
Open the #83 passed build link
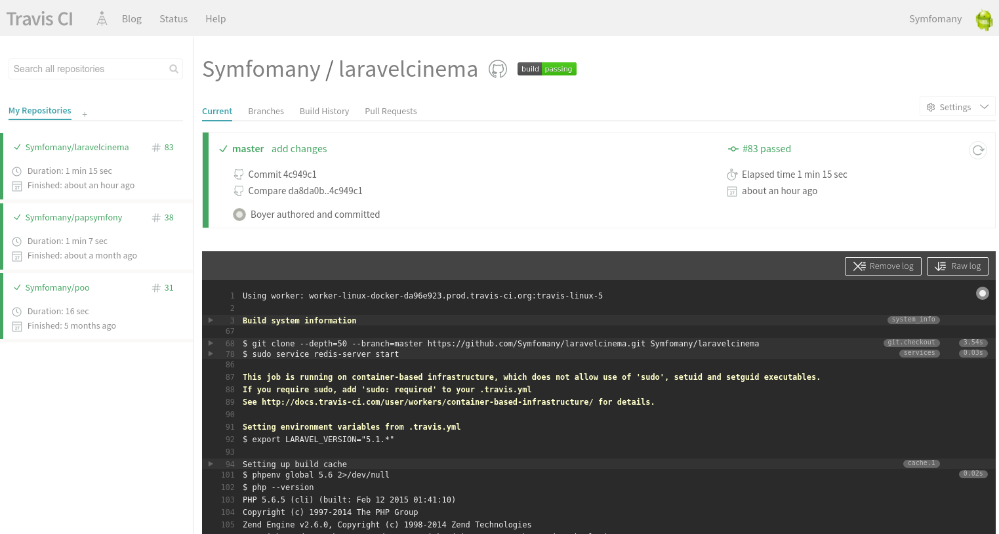pyautogui.click(x=766, y=149)
